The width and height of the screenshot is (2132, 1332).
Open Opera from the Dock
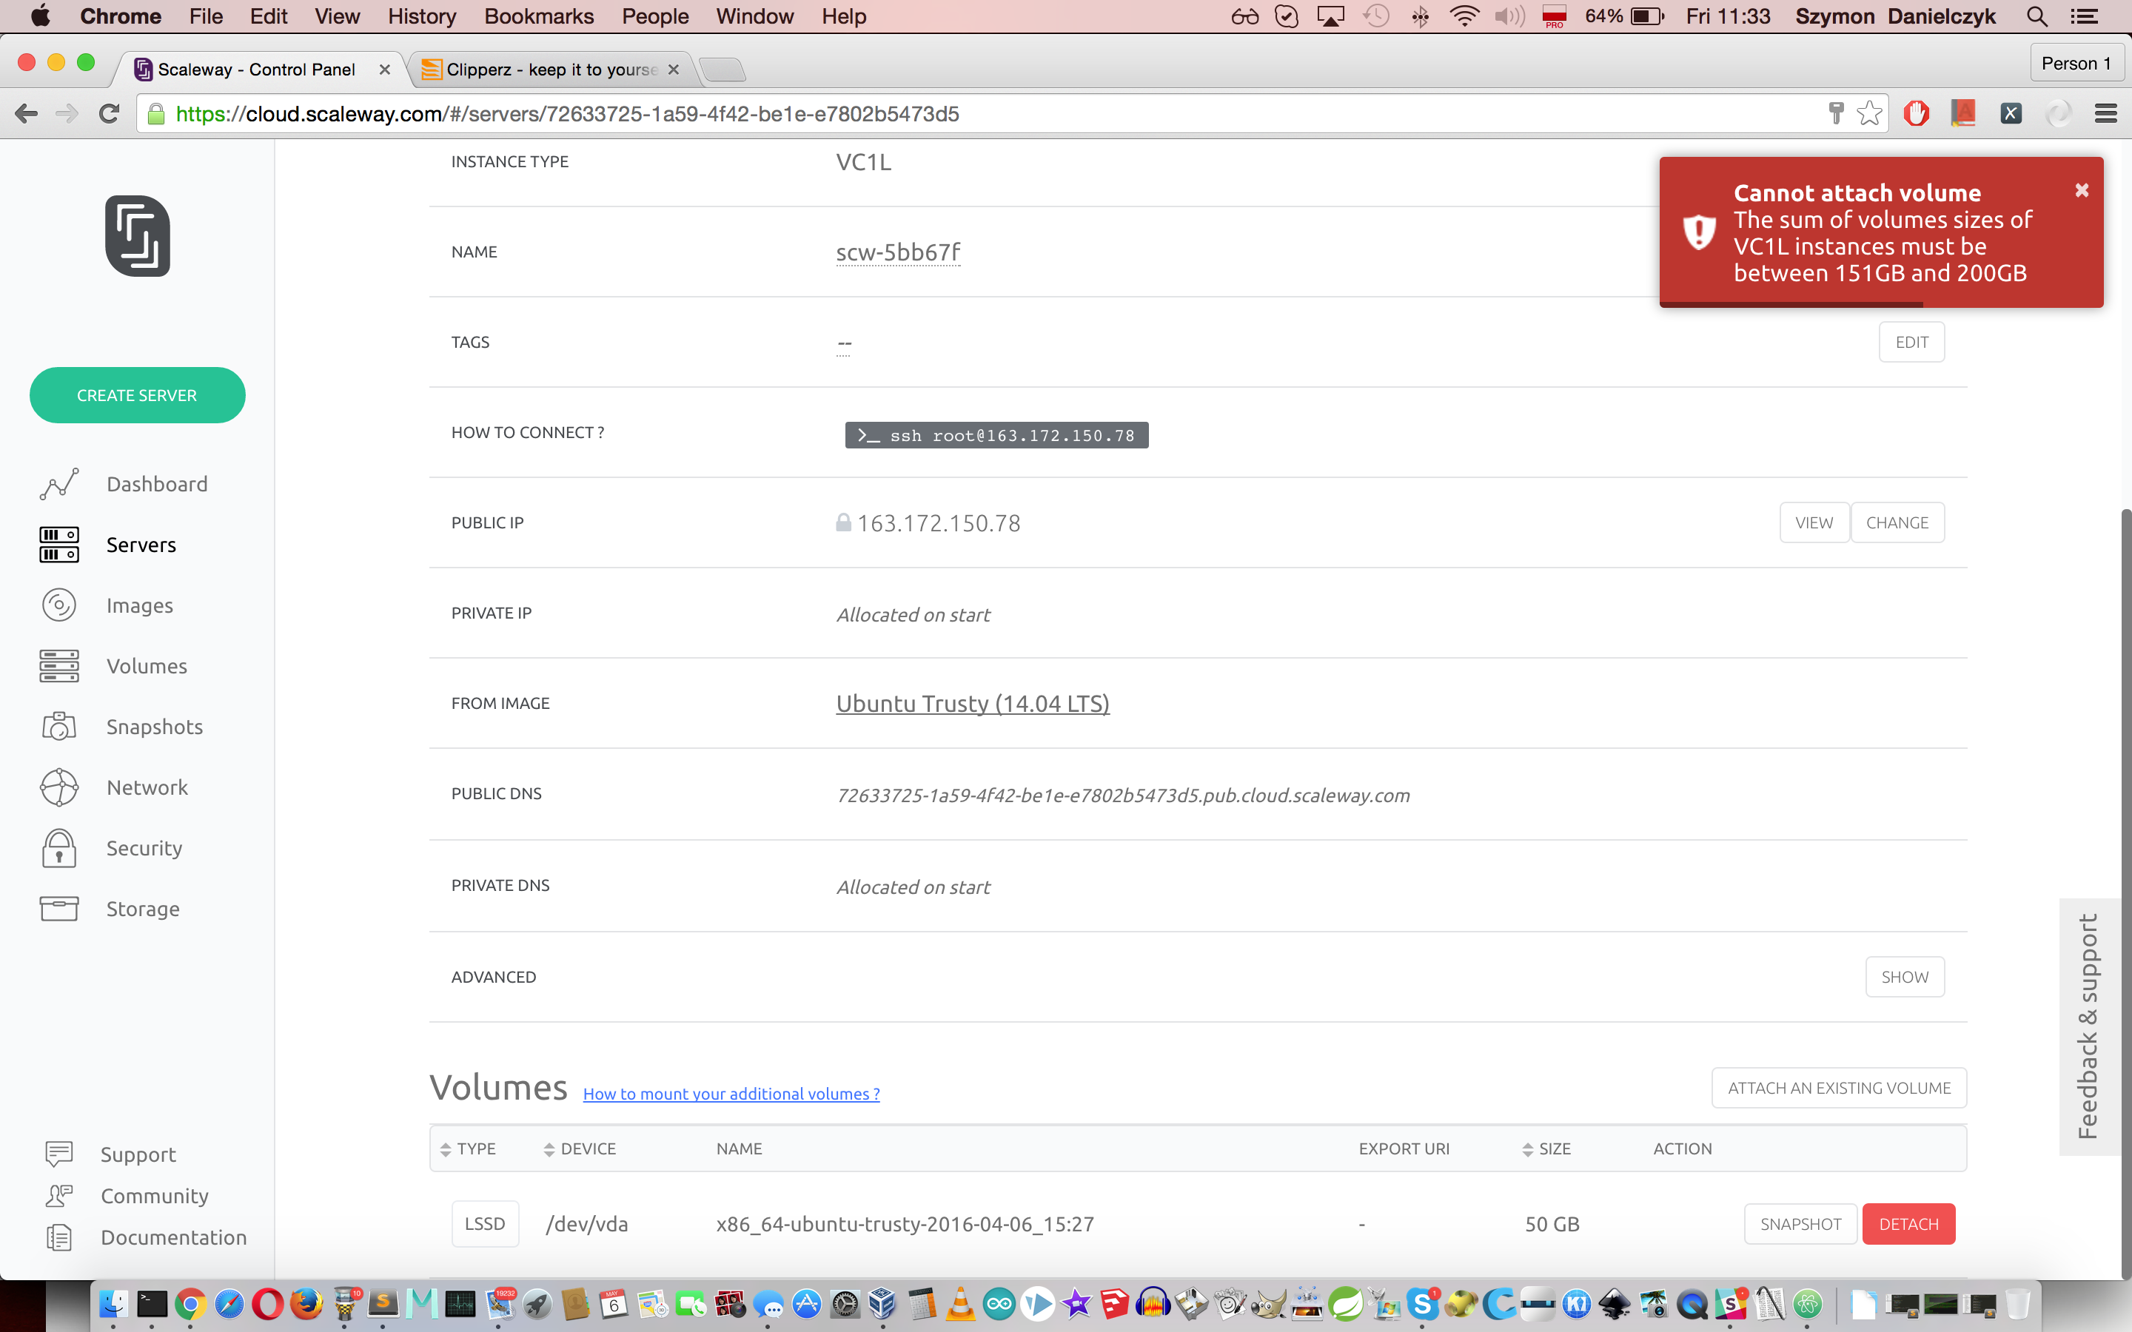pyautogui.click(x=268, y=1304)
